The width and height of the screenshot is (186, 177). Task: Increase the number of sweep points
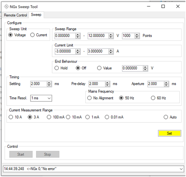coord(137,34)
